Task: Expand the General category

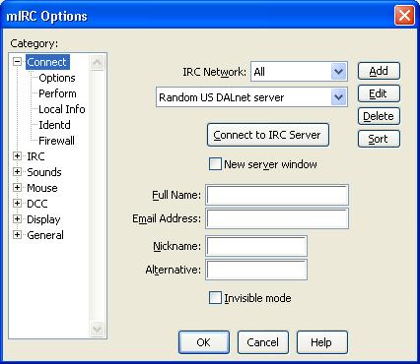Action: coord(17,235)
